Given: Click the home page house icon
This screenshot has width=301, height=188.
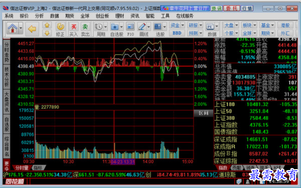Looking at the screenshot, I should (x=13, y=28).
